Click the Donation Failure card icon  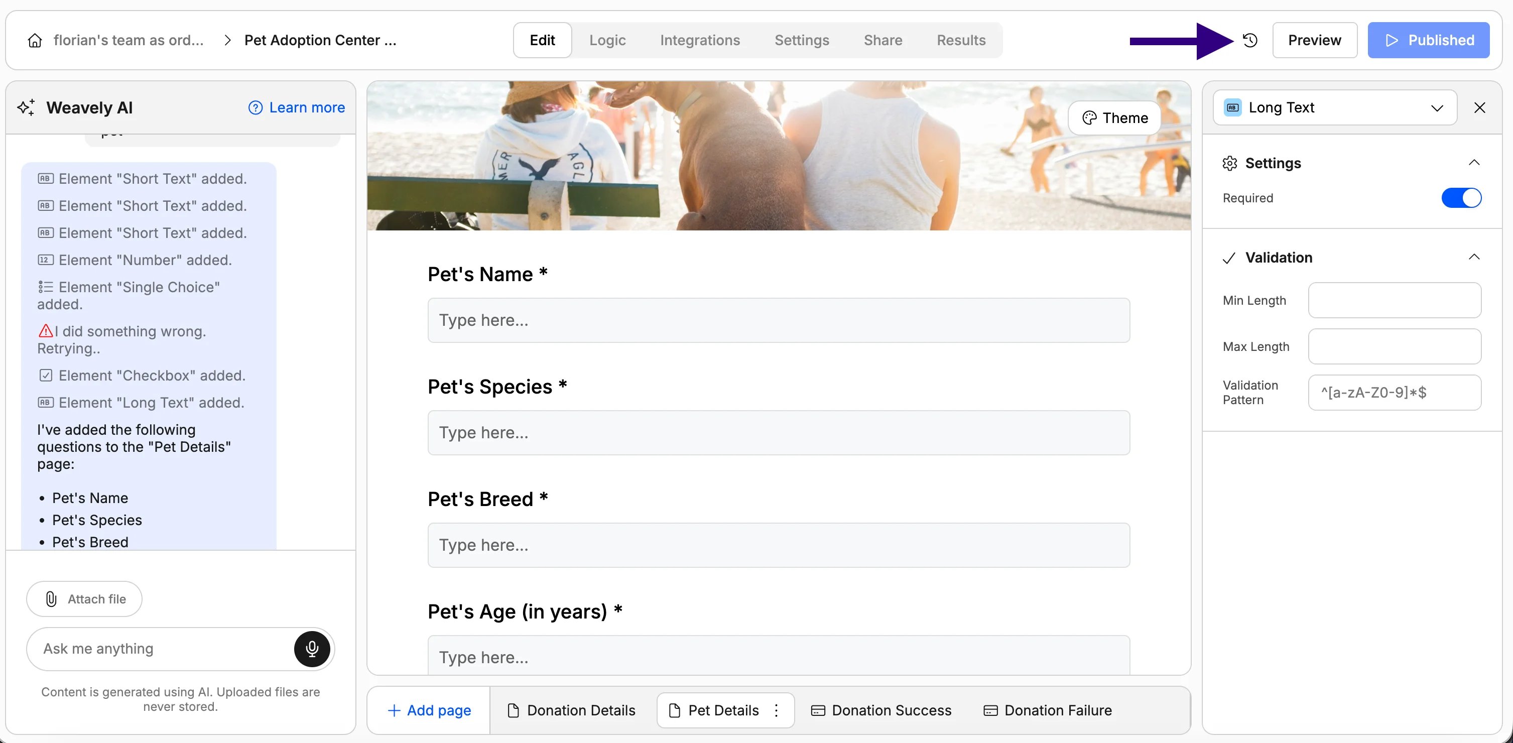990,710
